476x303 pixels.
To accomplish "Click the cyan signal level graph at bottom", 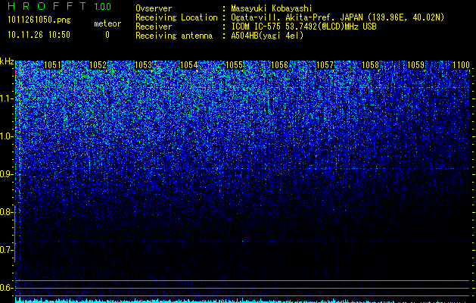I will tap(242, 301).
